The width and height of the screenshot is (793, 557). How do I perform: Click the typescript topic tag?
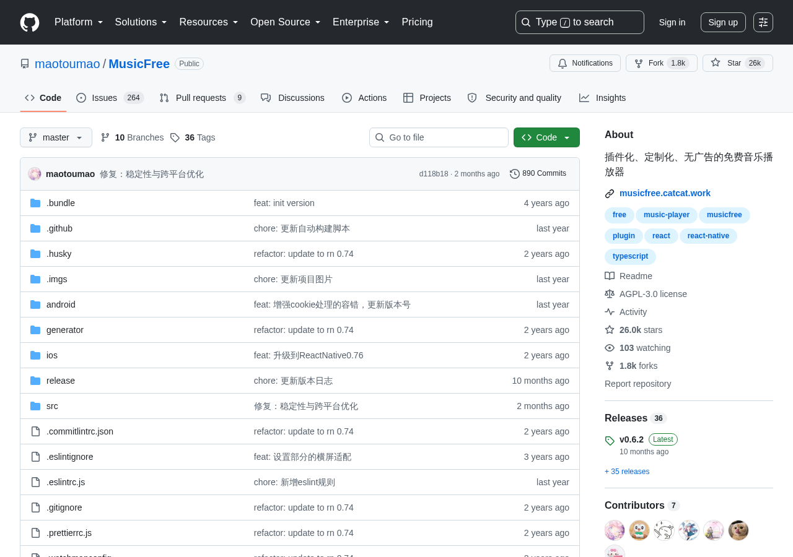click(x=630, y=256)
